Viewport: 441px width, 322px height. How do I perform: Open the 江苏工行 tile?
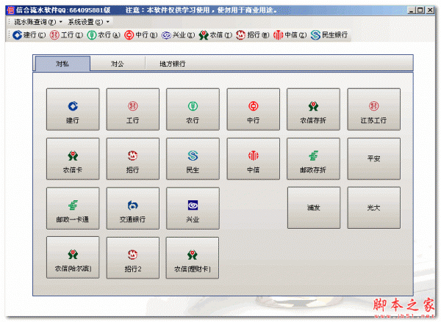[x=374, y=109]
